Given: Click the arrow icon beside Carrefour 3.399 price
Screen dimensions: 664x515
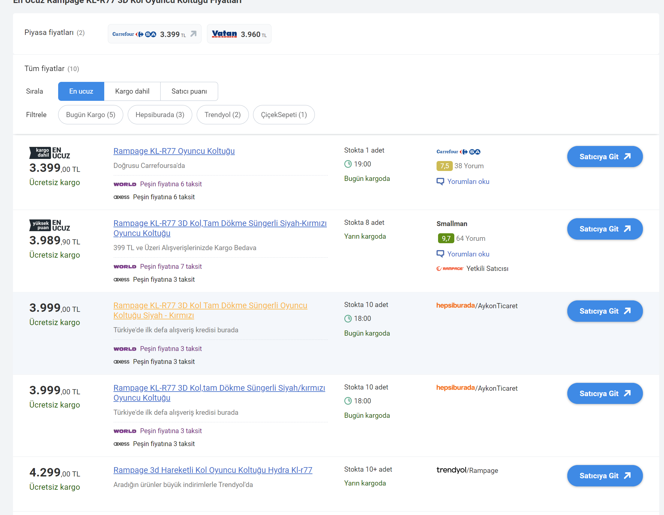Looking at the screenshot, I should (193, 34).
